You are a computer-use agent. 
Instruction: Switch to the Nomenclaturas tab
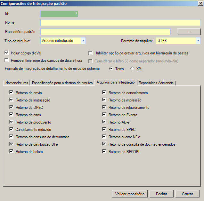click(17, 83)
